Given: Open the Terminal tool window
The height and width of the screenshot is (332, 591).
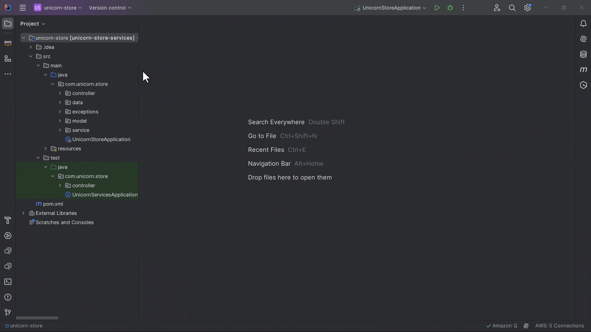Looking at the screenshot, I should point(8,282).
